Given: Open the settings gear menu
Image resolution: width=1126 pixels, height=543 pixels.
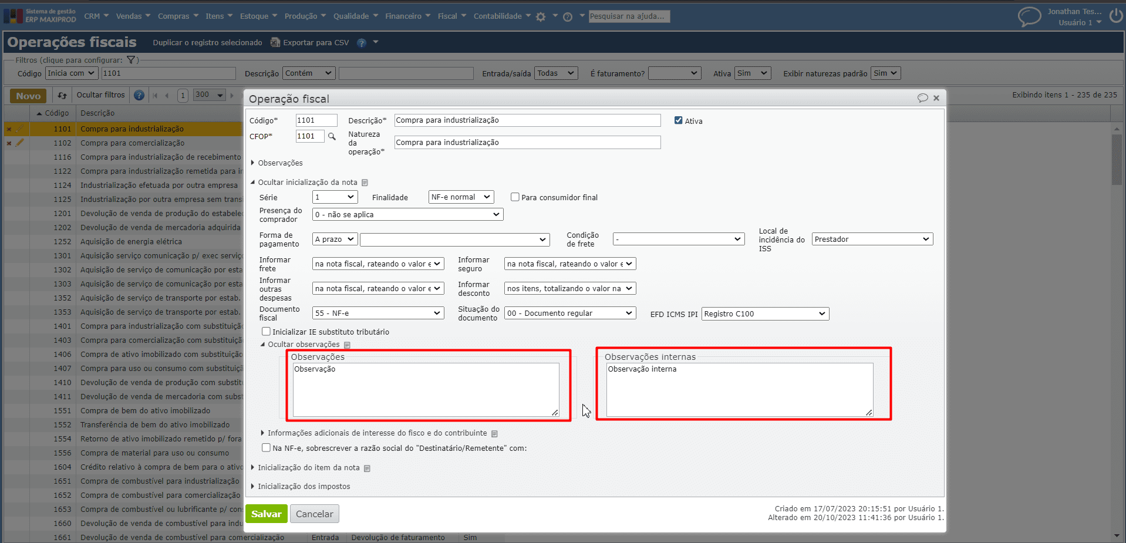Looking at the screenshot, I should click(x=541, y=17).
